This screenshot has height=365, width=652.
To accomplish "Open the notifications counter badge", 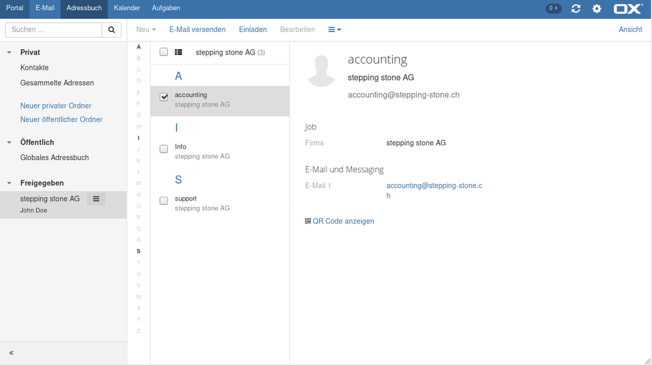I will pos(553,8).
